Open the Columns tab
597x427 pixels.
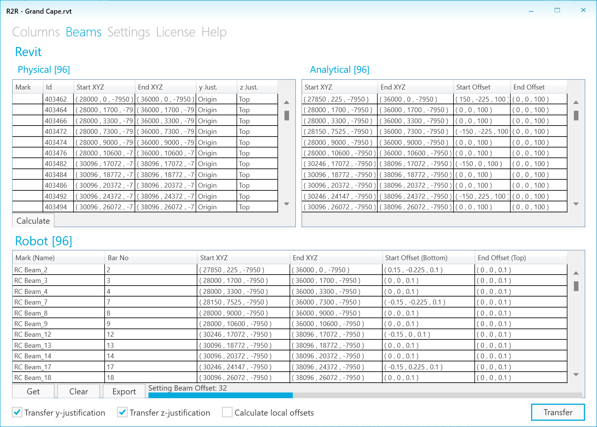36,32
